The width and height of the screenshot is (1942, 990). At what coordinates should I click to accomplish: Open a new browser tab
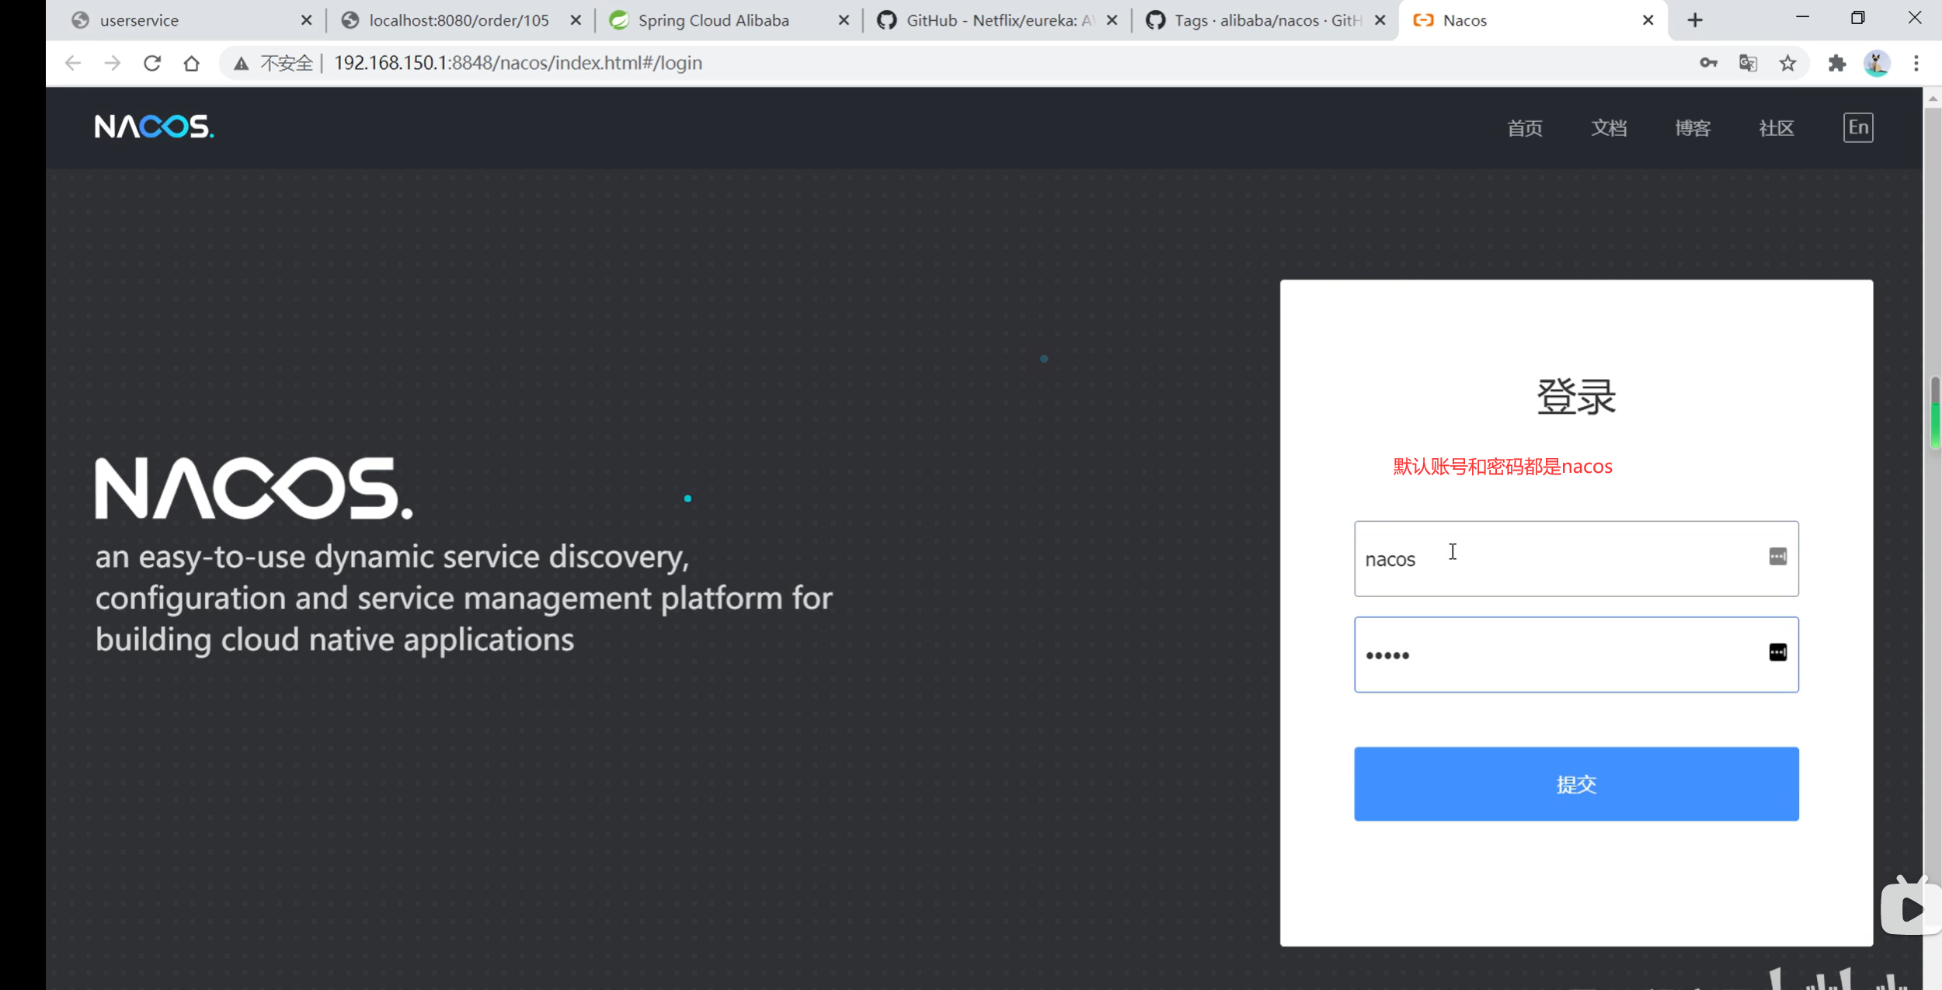pyautogui.click(x=1695, y=20)
